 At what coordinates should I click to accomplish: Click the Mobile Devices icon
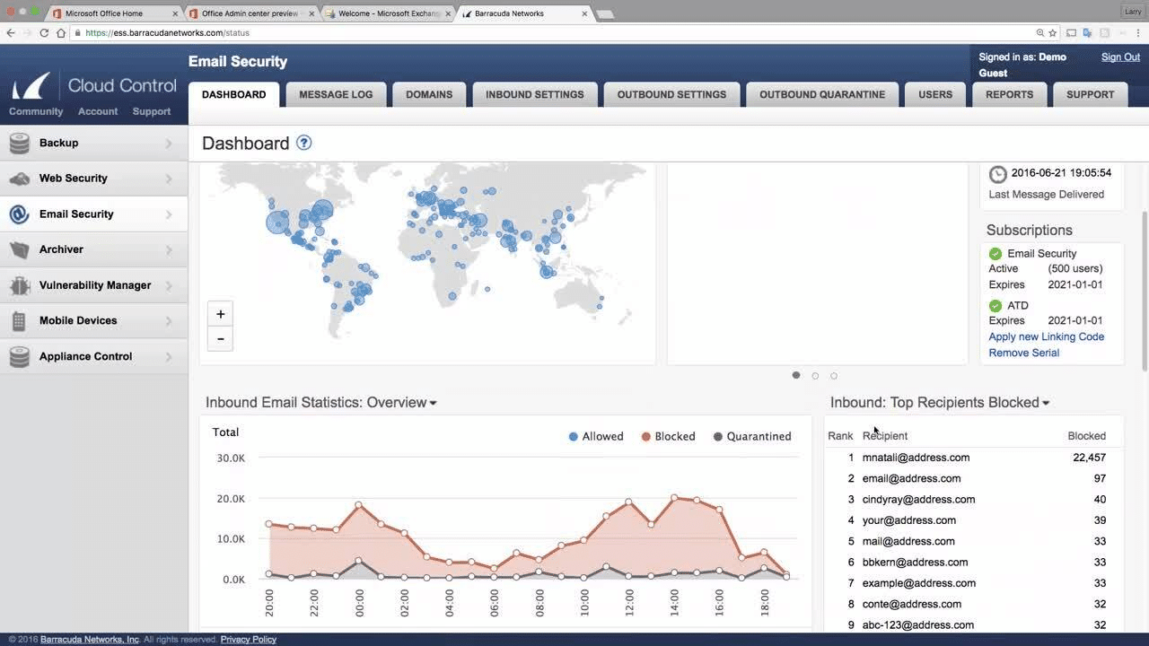tap(20, 320)
